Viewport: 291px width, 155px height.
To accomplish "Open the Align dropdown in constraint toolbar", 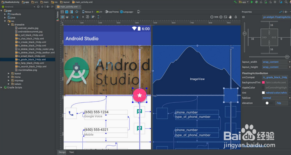I will (x=93, y=17).
